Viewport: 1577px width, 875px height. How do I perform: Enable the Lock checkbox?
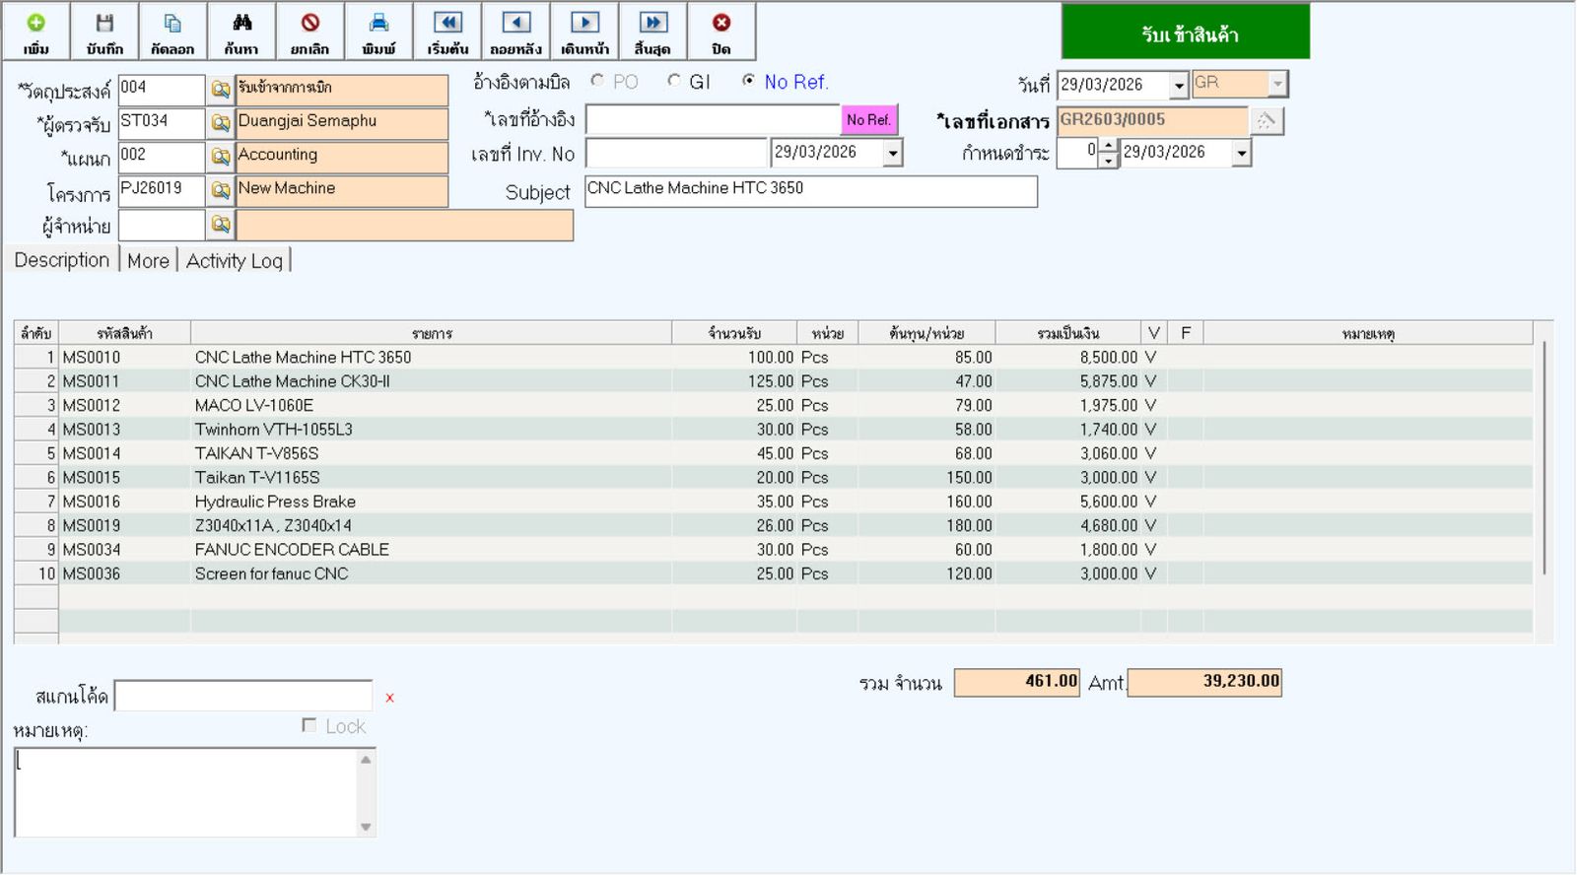pos(309,726)
